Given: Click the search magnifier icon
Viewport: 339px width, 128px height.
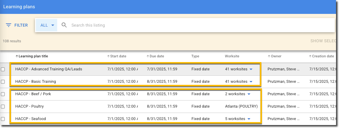Looking at the screenshot, I should tap(64, 25).
